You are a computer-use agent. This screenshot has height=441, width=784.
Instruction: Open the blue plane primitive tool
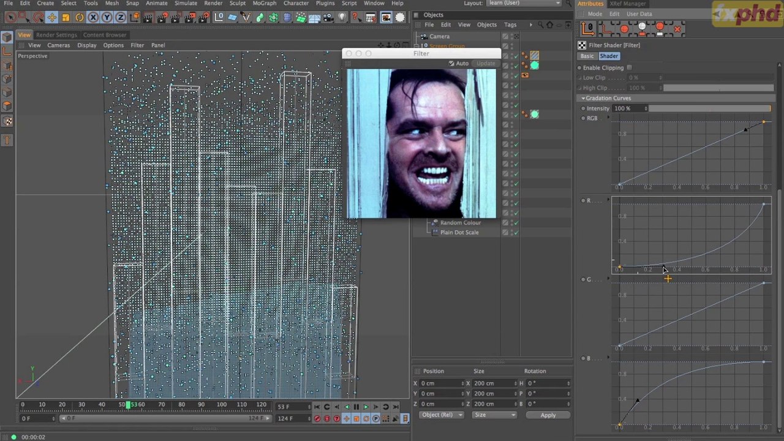coord(233,17)
